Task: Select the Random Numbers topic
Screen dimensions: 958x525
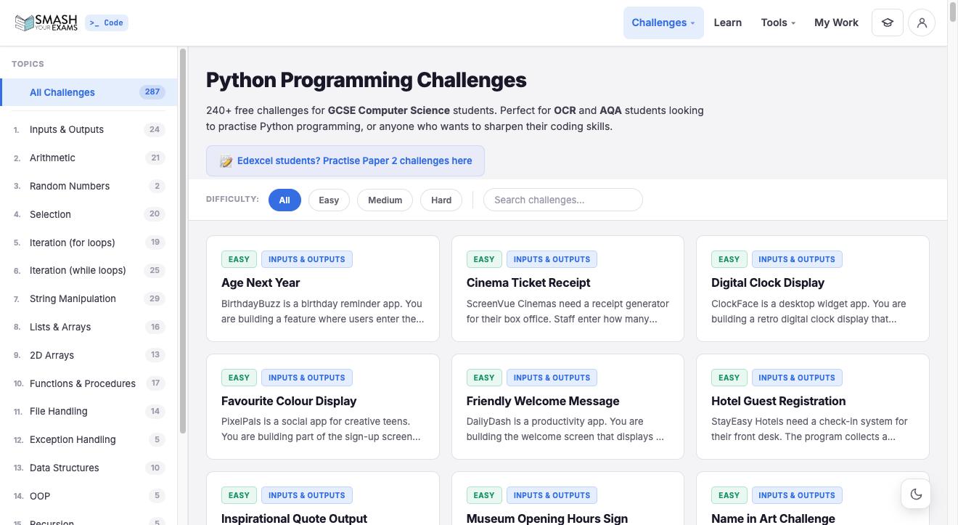Action: pyautogui.click(x=89, y=186)
